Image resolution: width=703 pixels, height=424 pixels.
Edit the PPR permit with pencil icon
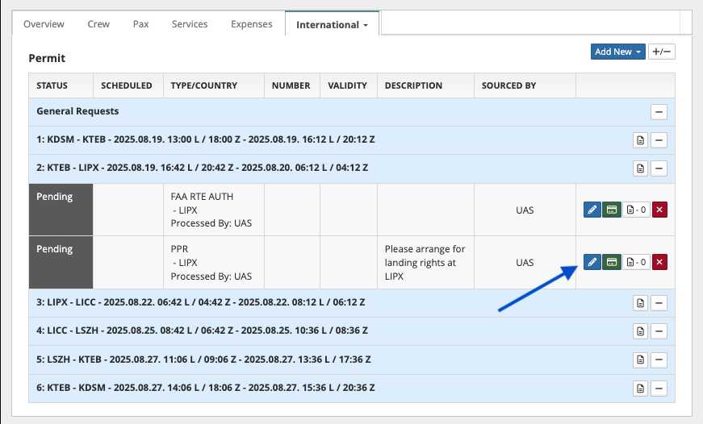tap(592, 262)
